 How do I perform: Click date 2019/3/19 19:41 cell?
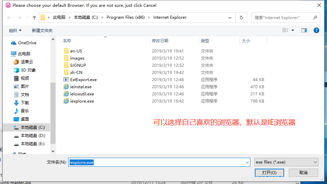(168, 51)
